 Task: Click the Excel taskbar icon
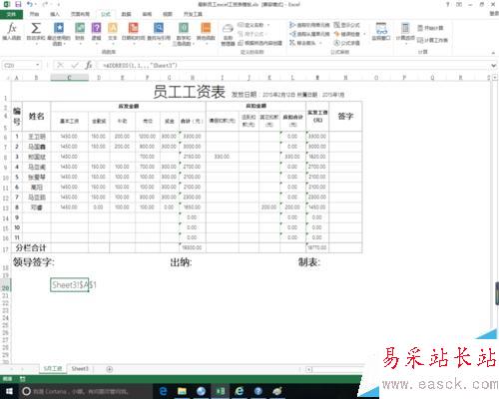[x=221, y=391]
